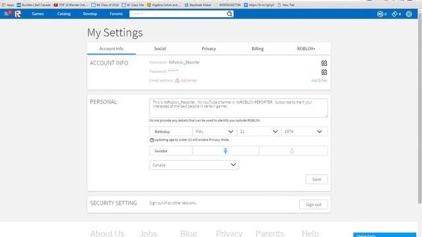Open Beyblade Maker bookmark
422x237 pixels.
point(198,5)
